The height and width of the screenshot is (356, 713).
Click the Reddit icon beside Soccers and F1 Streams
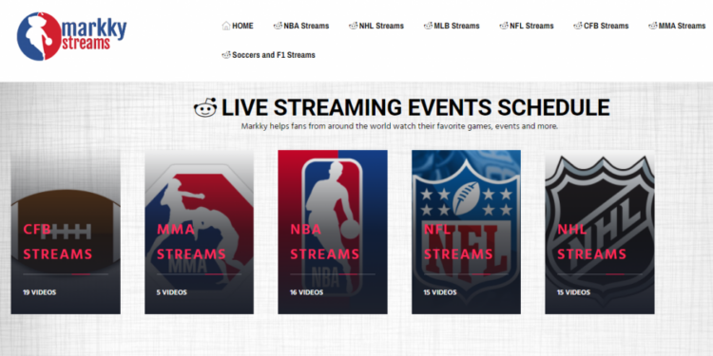(226, 55)
